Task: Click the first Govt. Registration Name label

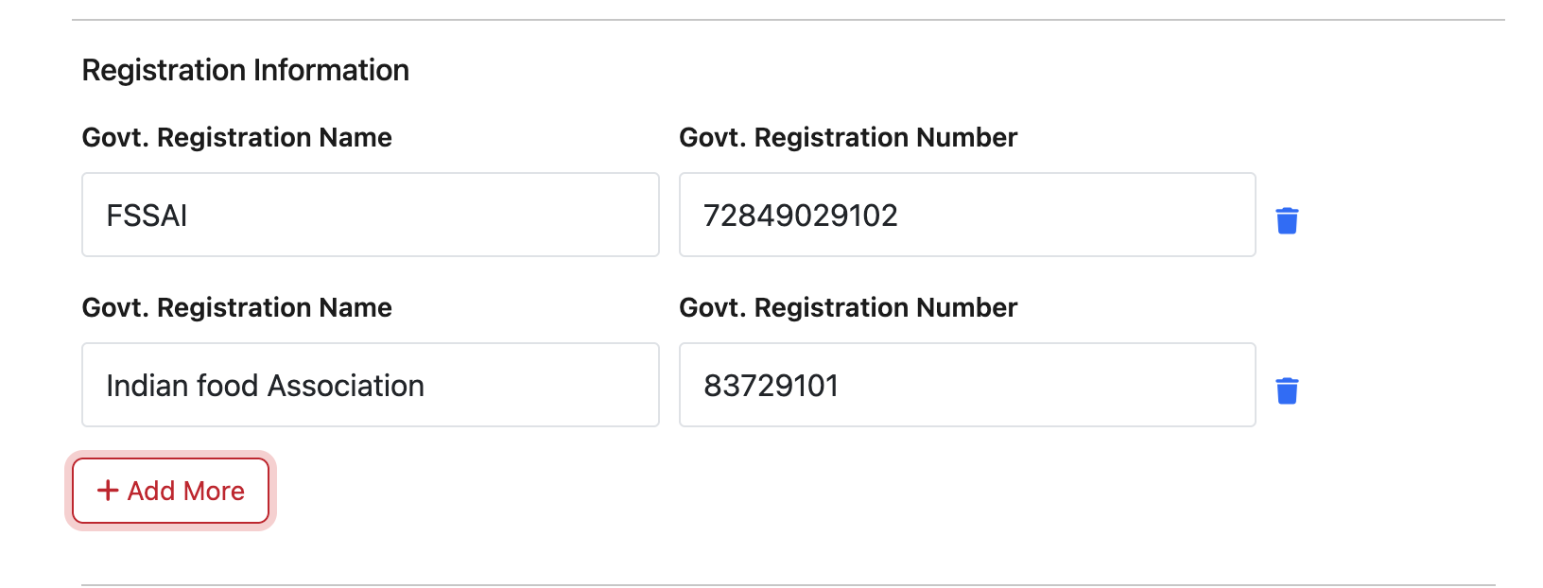Action: [x=236, y=138]
